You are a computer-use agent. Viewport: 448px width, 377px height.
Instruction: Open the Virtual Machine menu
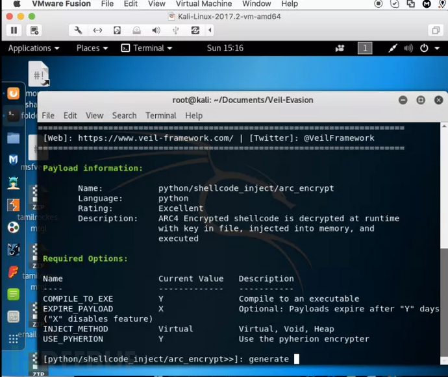[204, 4]
